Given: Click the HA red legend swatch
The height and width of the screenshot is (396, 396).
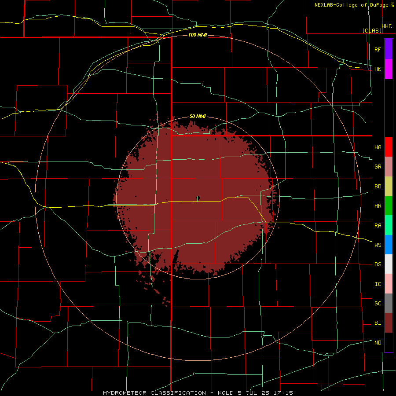Looking at the screenshot, I should point(389,147).
